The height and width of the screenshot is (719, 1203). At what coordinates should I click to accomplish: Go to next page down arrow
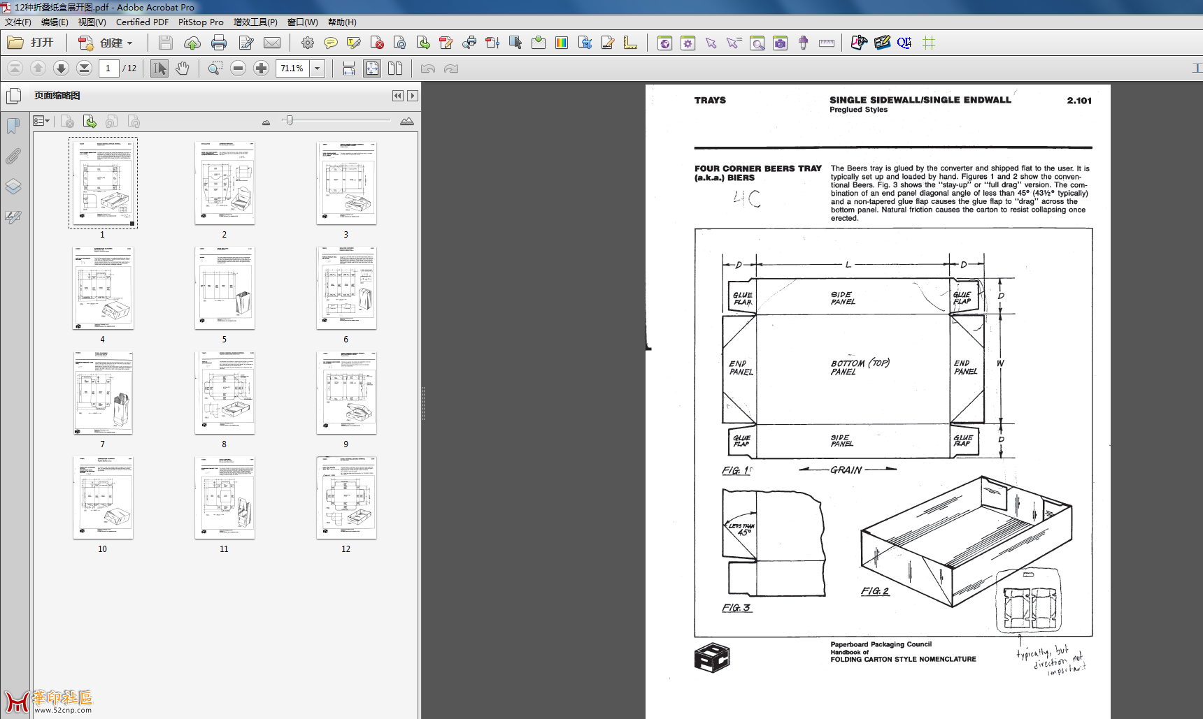61,68
